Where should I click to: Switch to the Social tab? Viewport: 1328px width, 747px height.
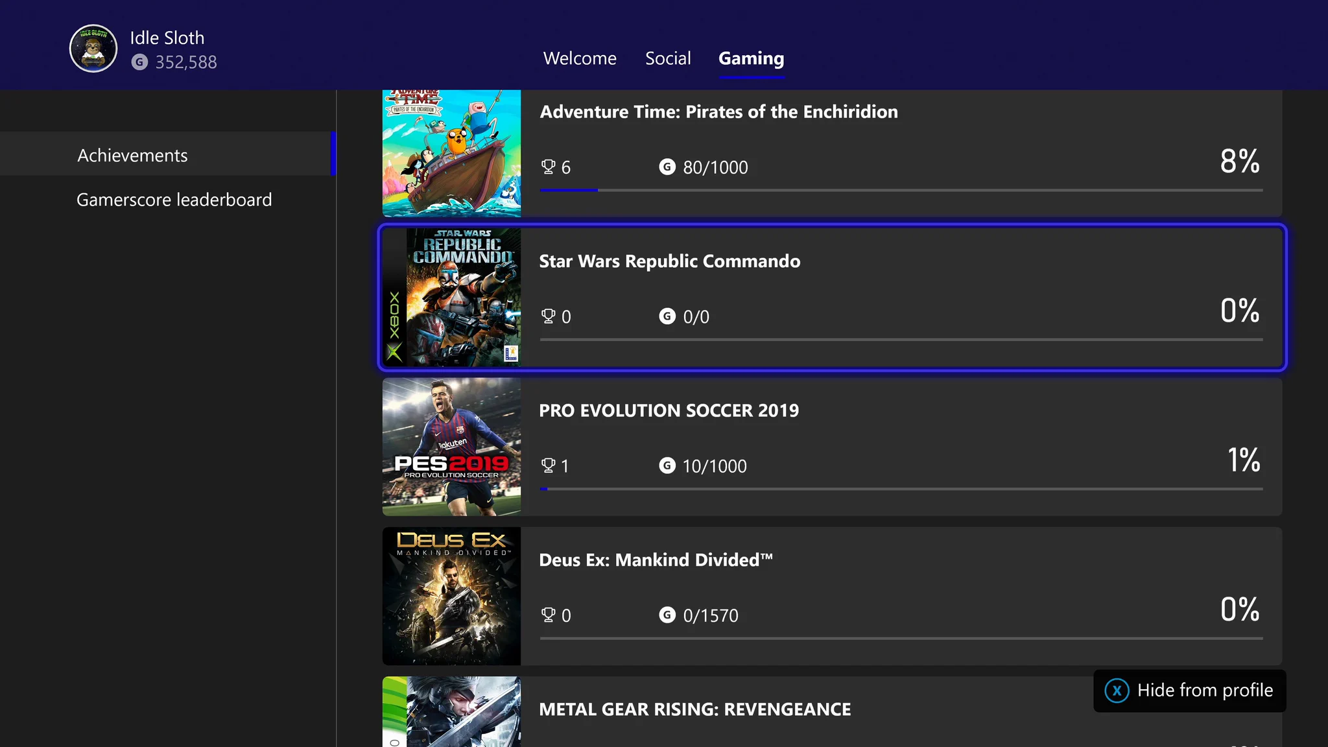point(668,58)
